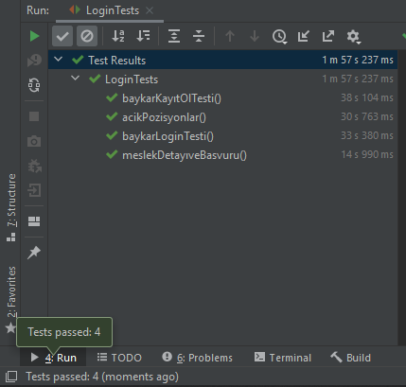Image resolution: width=406 pixels, height=387 pixels.
Task: Import tests from file
Action: (x=304, y=36)
